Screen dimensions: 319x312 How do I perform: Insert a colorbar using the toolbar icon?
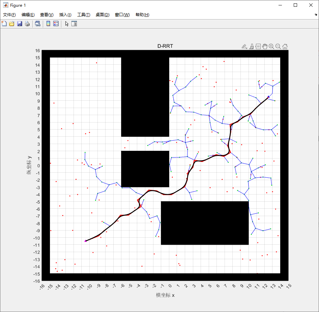pos(48,24)
